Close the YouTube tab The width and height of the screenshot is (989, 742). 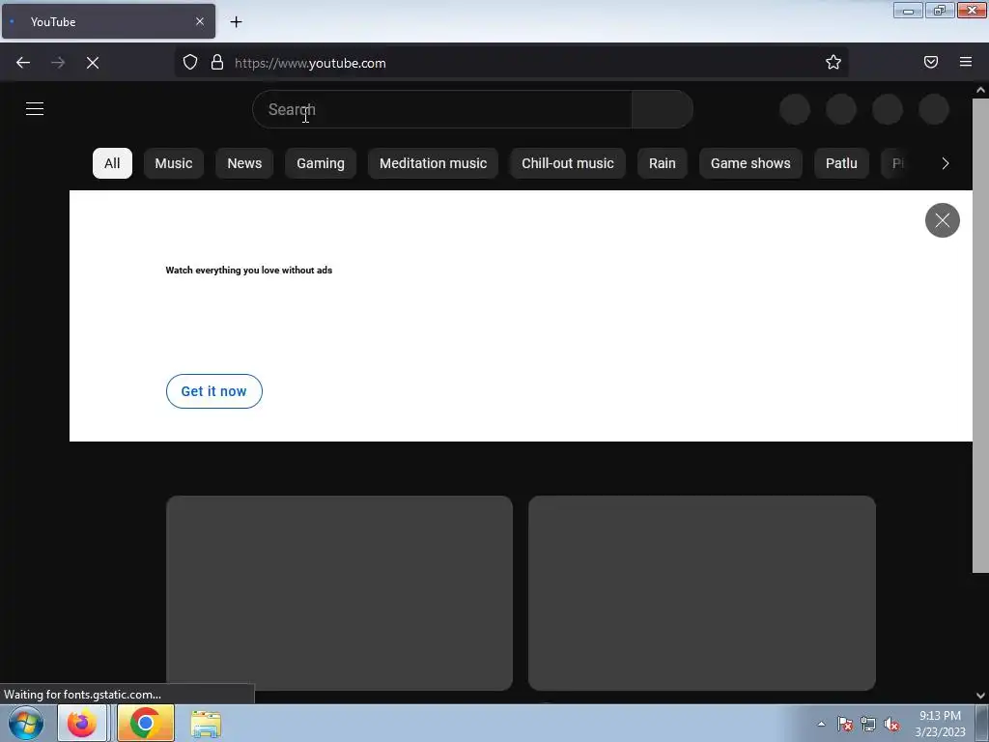[x=200, y=21]
